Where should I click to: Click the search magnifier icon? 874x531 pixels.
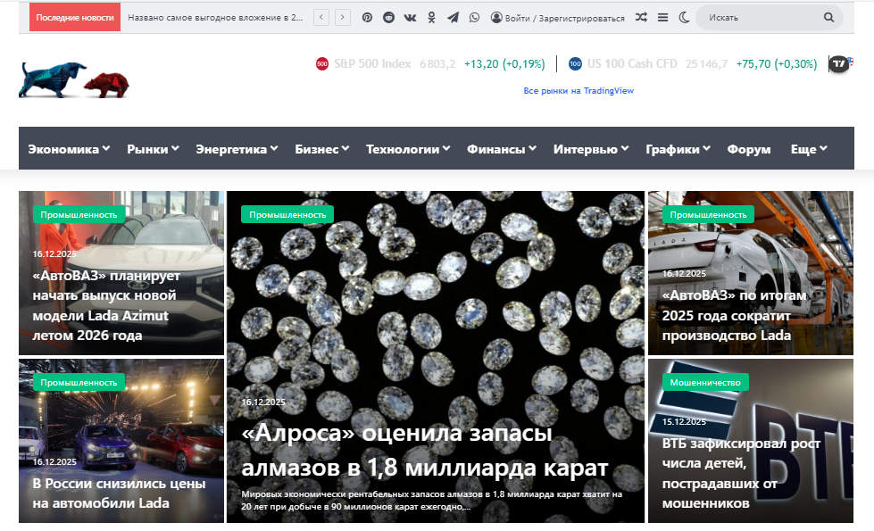click(x=828, y=18)
